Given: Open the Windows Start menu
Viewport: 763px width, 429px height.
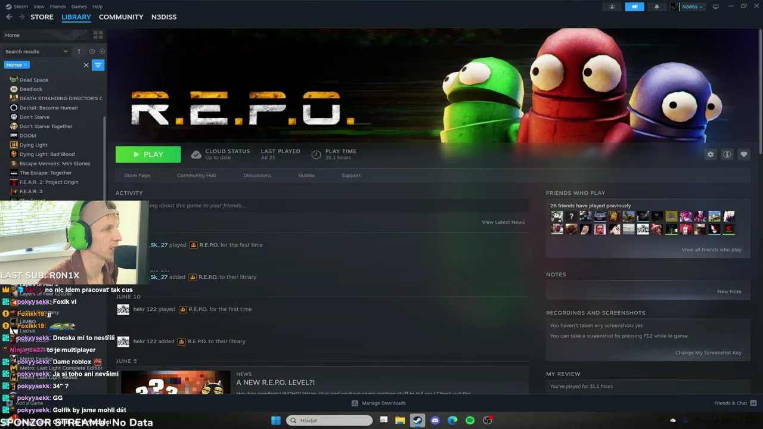Looking at the screenshot, I should point(276,421).
